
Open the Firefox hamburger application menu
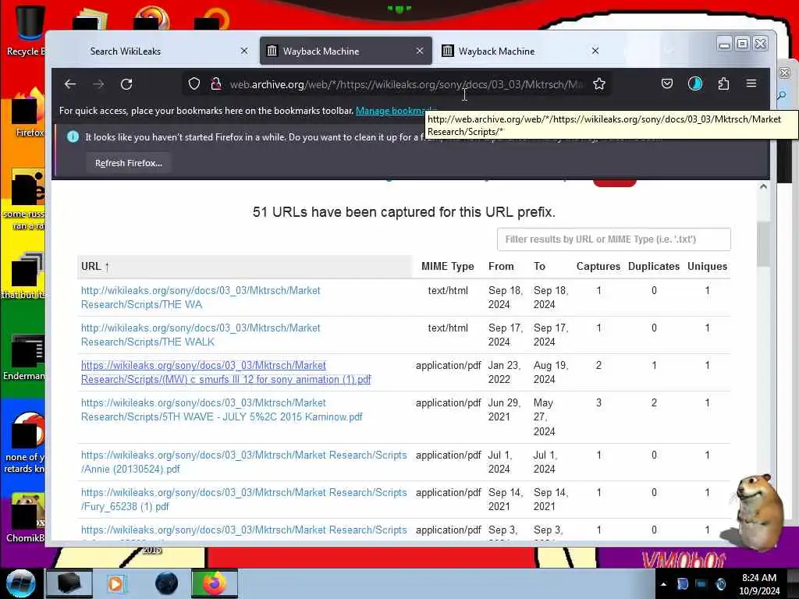(751, 83)
